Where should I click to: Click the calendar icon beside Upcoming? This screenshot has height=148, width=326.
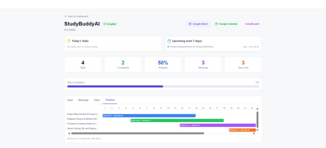[169, 41]
